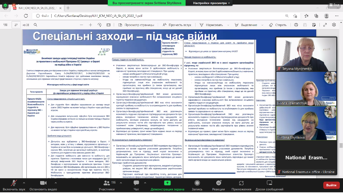343x193 pixels.
Task: Click the PDF page number input field
Action: [16, 25]
